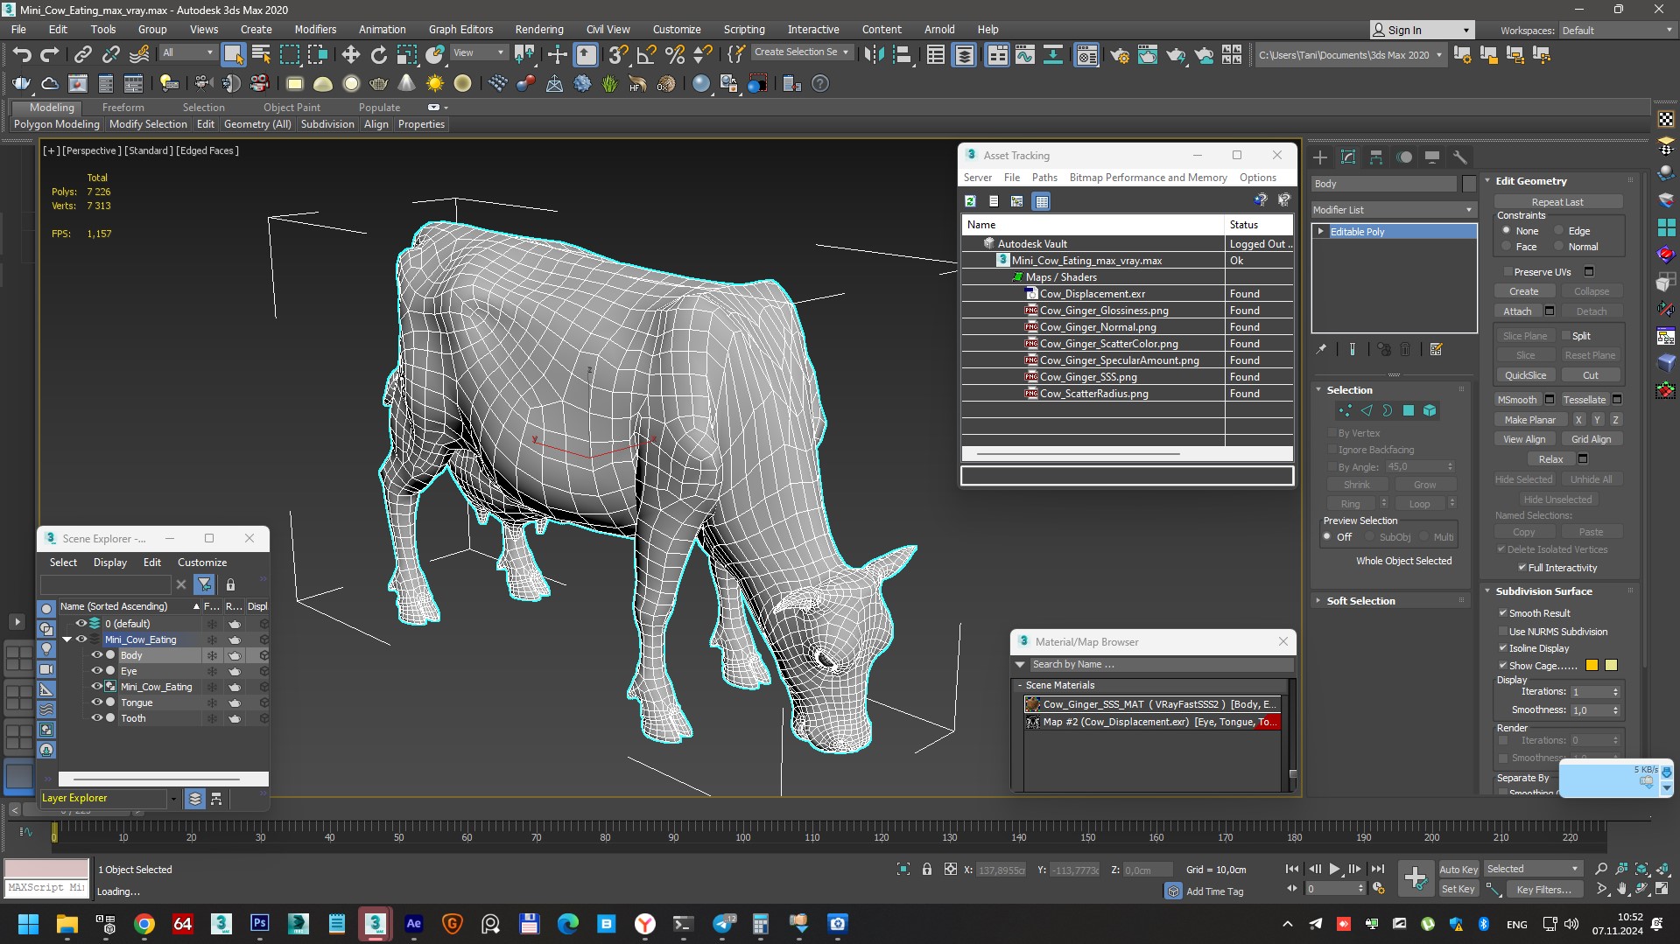Go to End frame button
Image resolution: width=1680 pixels, height=944 pixels.
(x=1378, y=869)
